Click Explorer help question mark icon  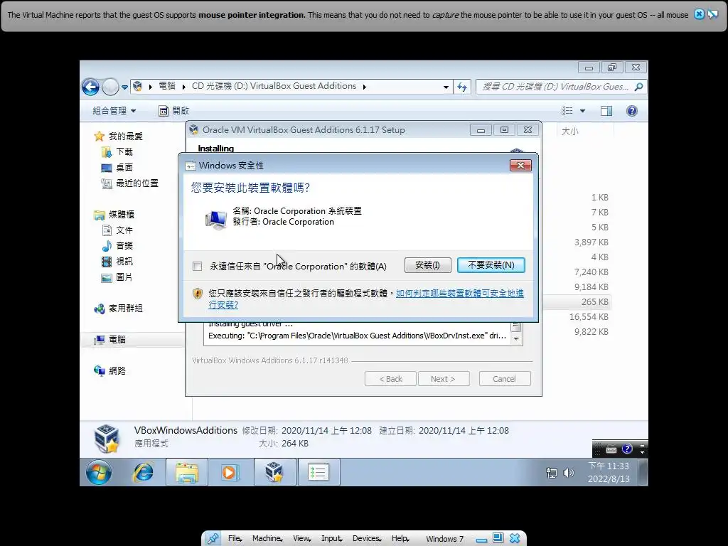(632, 110)
